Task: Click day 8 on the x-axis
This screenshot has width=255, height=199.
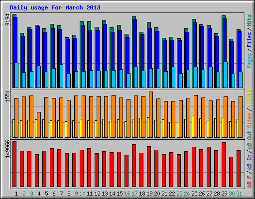Action: [69, 194]
